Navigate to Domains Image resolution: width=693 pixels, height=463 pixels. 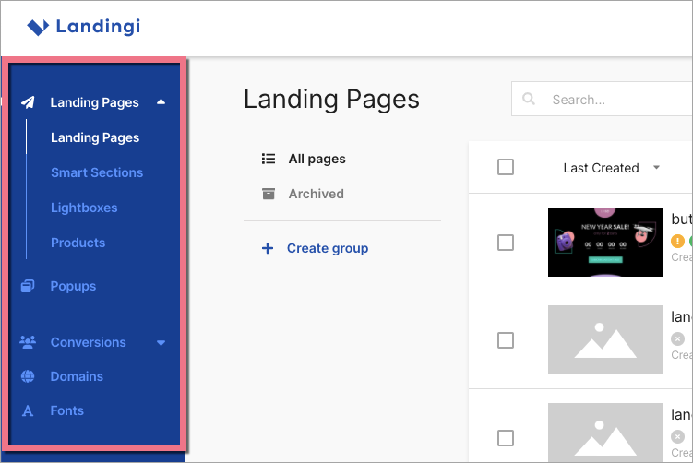click(77, 376)
